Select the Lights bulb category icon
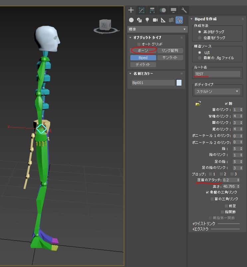 (x=147, y=20)
